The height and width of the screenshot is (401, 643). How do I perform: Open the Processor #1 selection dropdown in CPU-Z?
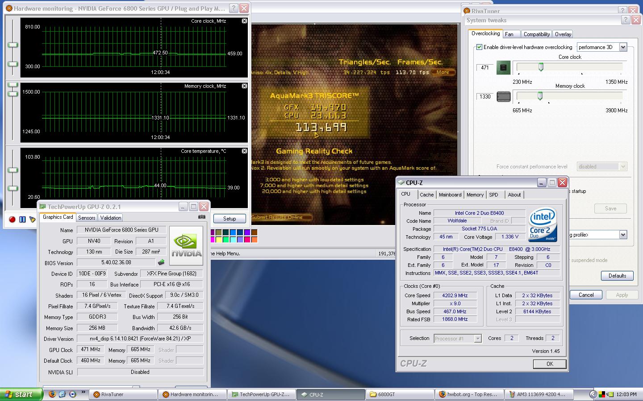[x=478, y=339]
